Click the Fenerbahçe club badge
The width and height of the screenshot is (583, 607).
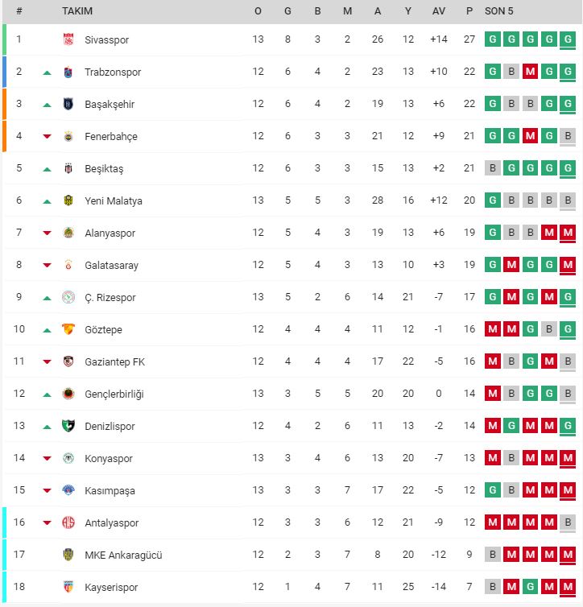tap(68, 136)
